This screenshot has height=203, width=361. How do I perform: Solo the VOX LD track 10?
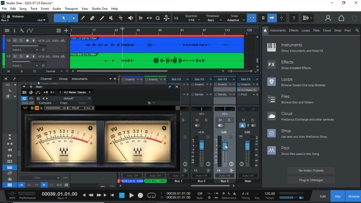pos(21,41)
